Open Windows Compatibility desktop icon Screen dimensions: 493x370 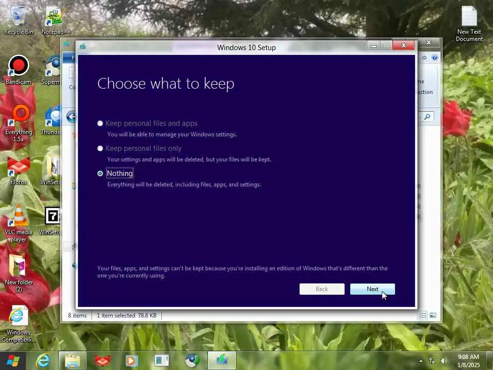pyautogui.click(x=18, y=324)
